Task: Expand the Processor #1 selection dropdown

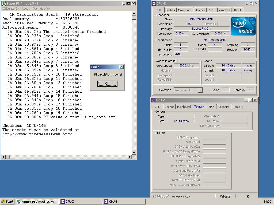Action: (200, 90)
